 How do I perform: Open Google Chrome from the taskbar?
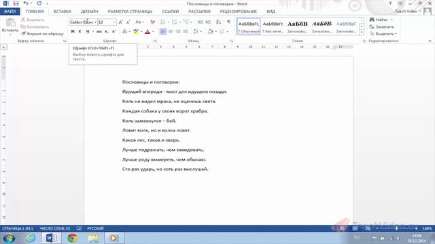point(73,238)
